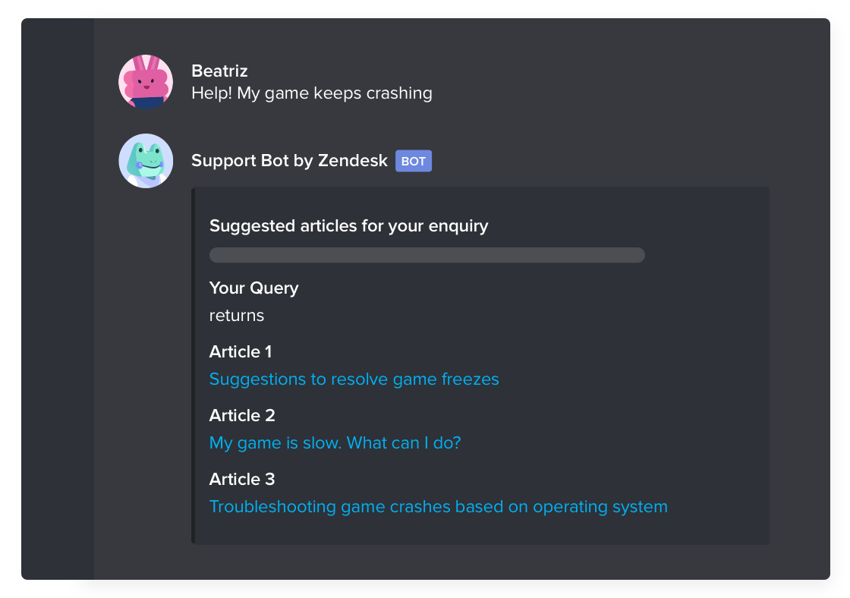Click the 'Article 1' heading
The height and width of the screenshot is (598, 850).
[240, 352]
